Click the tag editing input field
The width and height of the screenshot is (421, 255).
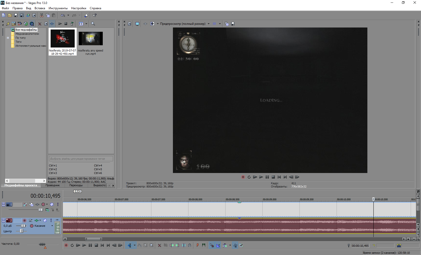click(x=81, y=159)
